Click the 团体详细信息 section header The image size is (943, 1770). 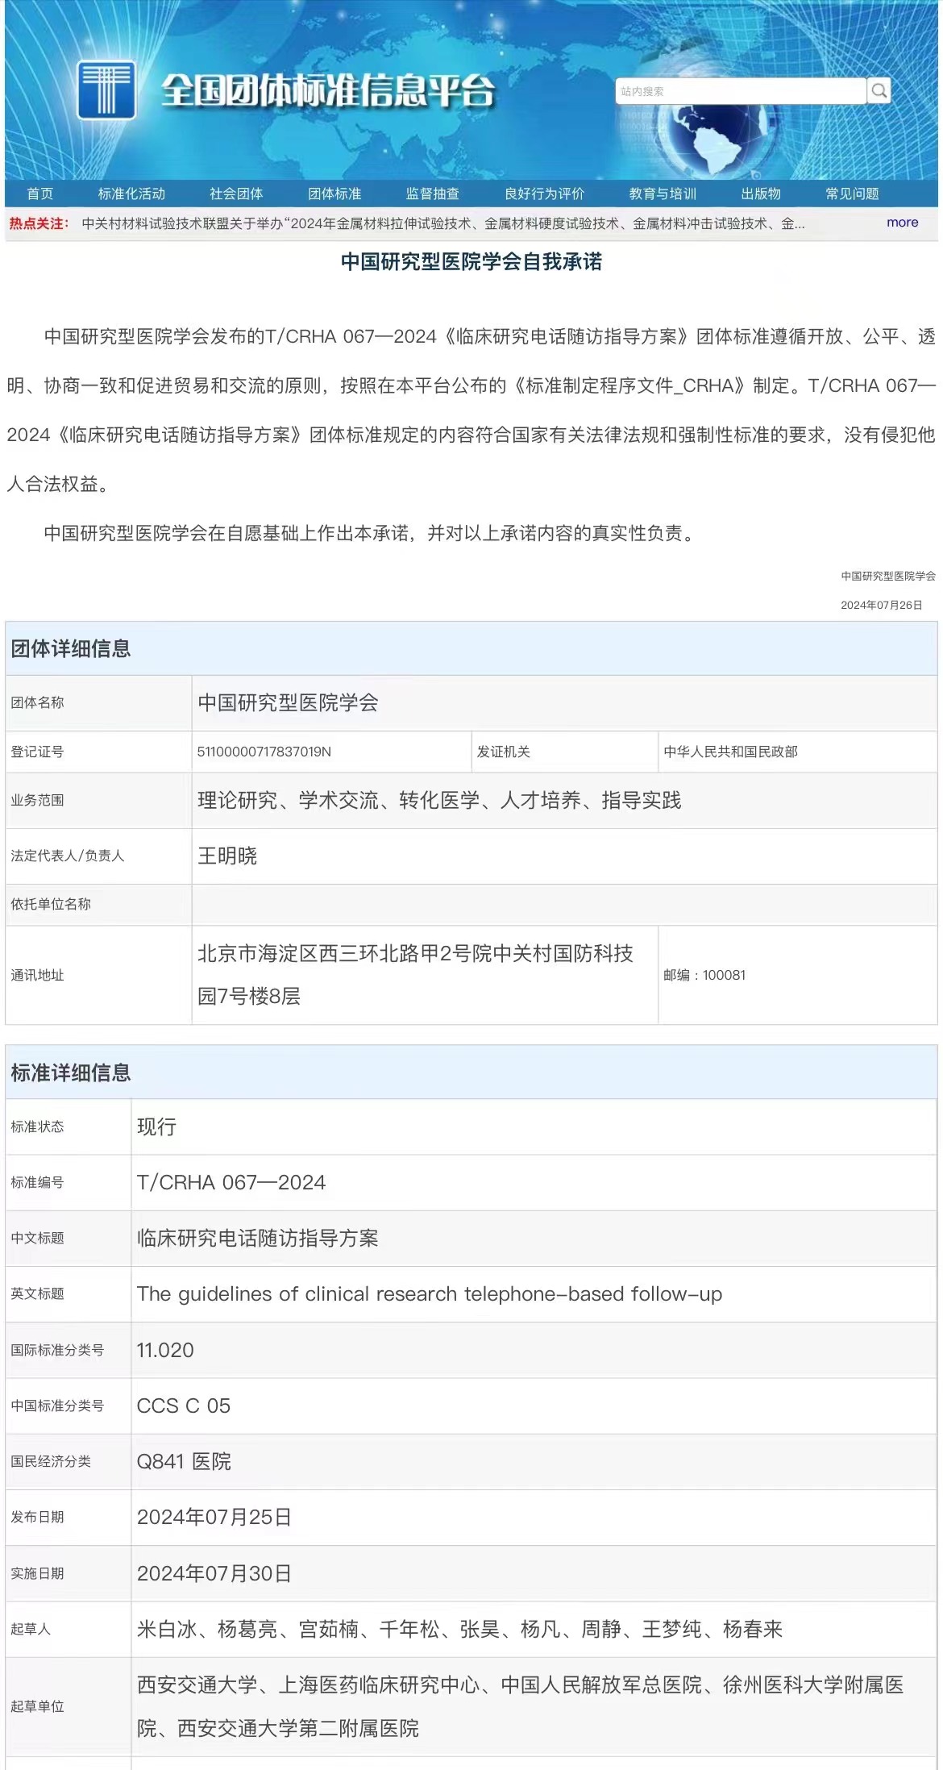pos(71,648)
